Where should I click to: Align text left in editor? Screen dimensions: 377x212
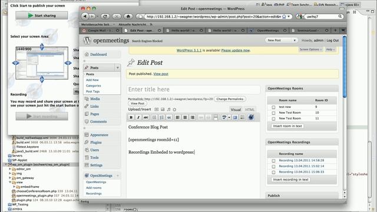point(177,117)
